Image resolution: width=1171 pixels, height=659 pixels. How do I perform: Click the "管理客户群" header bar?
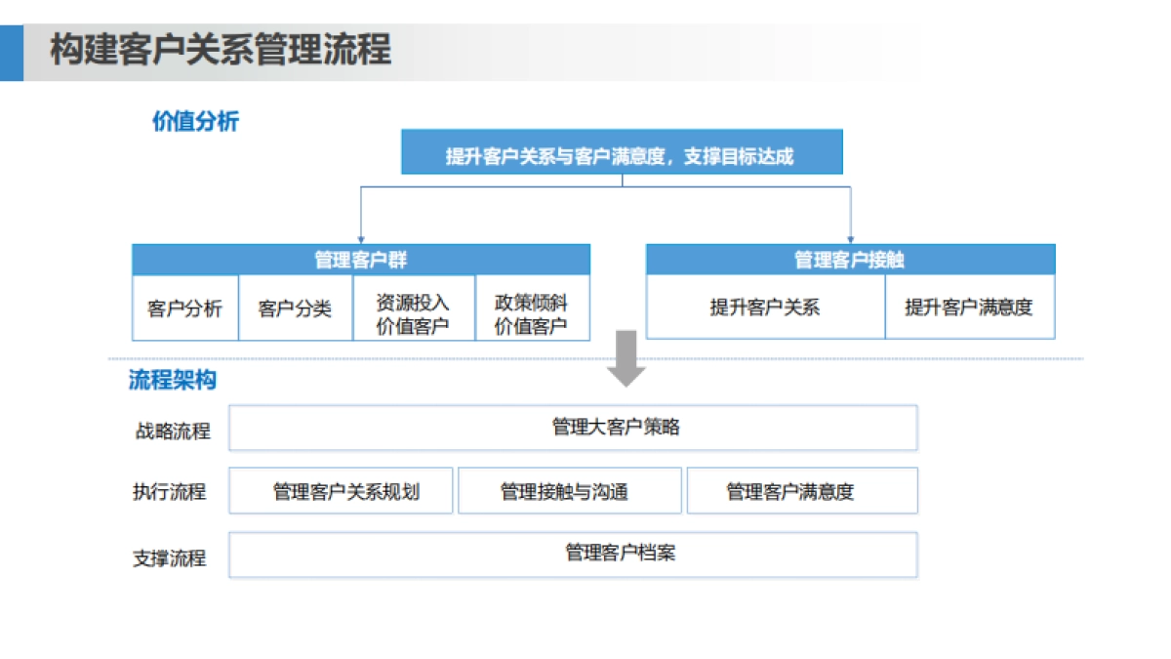361,260
